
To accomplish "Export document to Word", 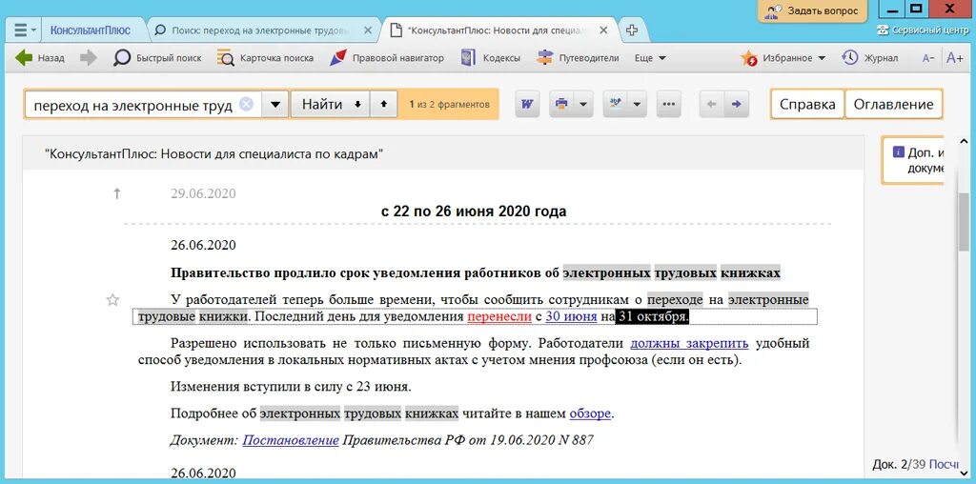I will pyautogui.click(x=526, y=104).
